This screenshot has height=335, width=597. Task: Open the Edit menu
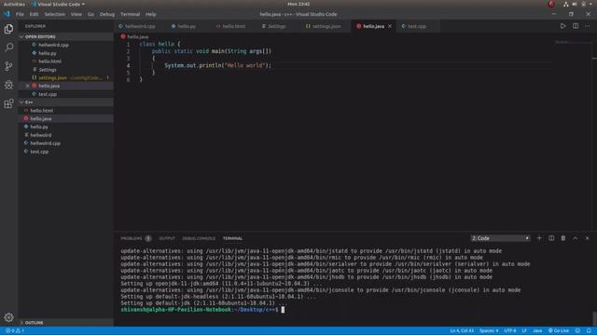click(35, 15)
